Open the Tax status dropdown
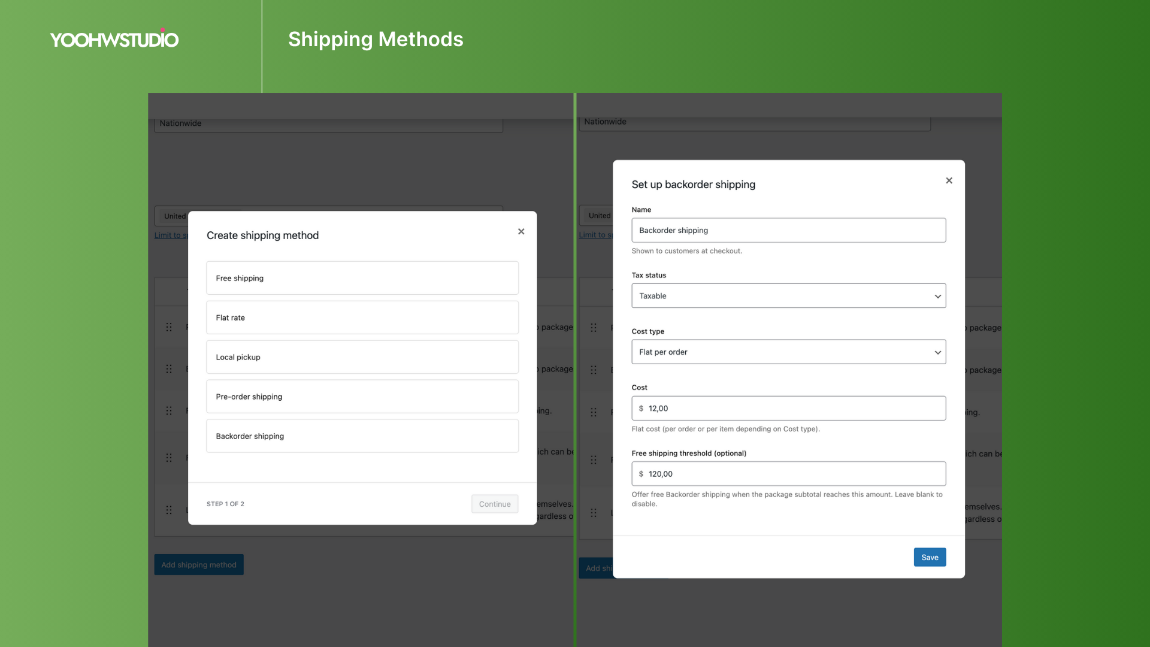 pyautogui.click(x=788, y=296)
